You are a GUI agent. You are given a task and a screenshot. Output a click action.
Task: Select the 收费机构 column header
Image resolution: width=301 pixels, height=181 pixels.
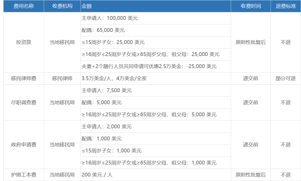[62, 6]
